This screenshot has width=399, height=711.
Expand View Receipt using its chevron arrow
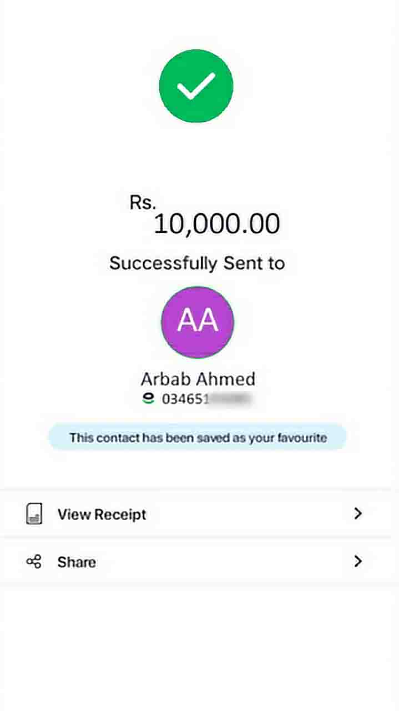click(x=358, y=514)
